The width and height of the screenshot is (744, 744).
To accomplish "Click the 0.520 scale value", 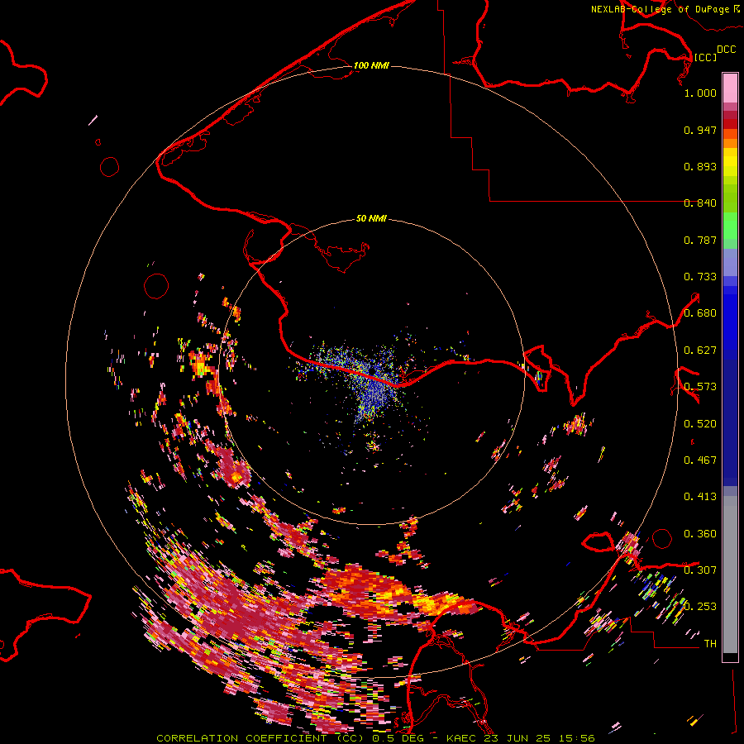I will point(700,424).
